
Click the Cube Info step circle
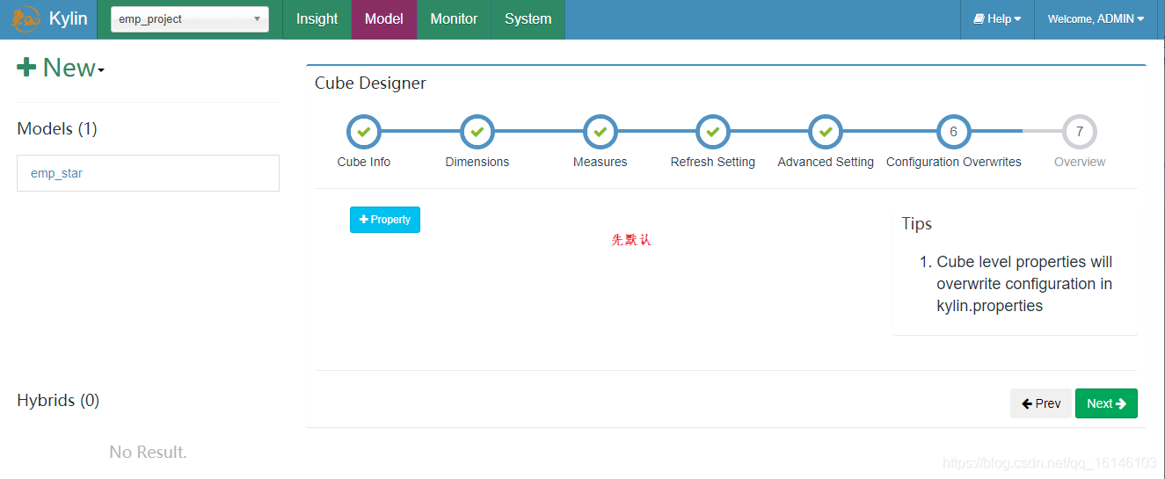tap(364, 132)
